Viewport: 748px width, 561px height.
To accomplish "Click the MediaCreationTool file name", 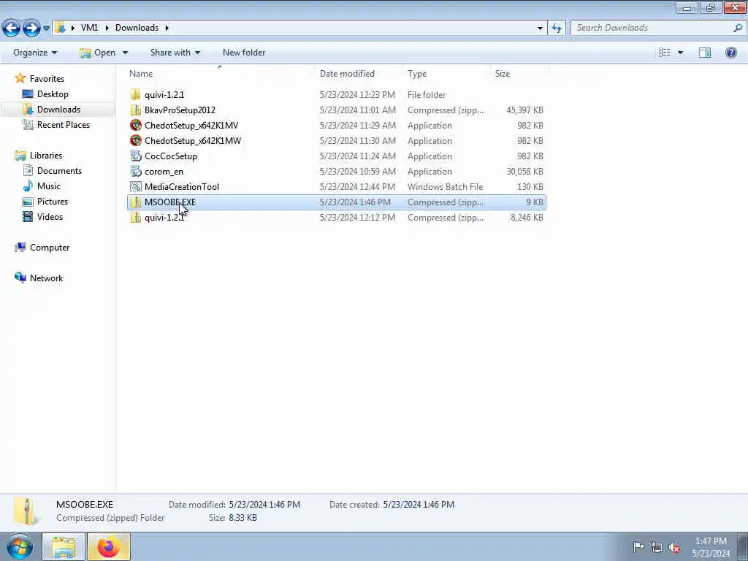I will tap(182, 186).
